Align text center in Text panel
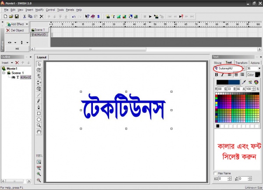Viewport: 263px width, 190px height. point(236,75)
